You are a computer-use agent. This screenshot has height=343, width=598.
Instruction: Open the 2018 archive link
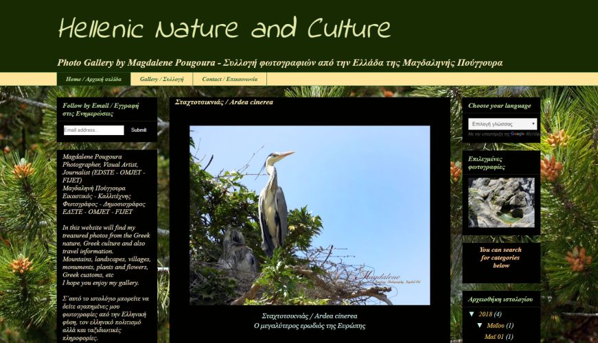485,314
